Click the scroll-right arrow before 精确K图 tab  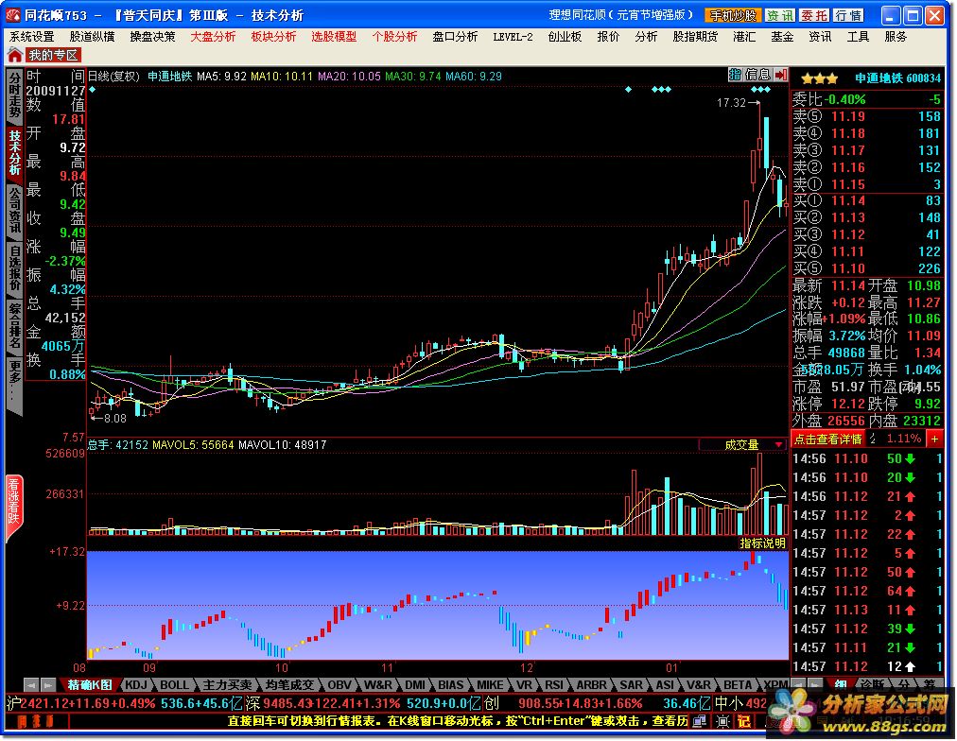[48, 685]
